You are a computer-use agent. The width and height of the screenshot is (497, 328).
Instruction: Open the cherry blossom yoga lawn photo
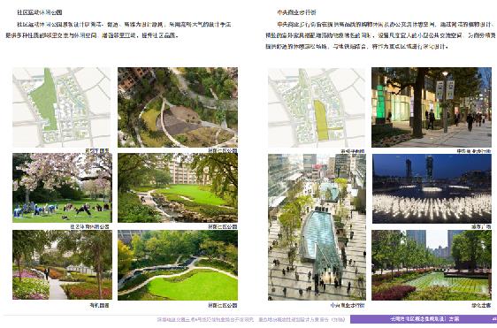[x=62, y=188]
